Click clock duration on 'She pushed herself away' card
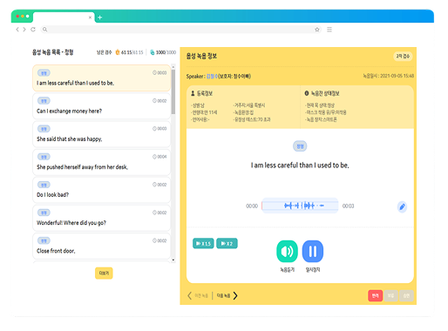 (160, 157)
